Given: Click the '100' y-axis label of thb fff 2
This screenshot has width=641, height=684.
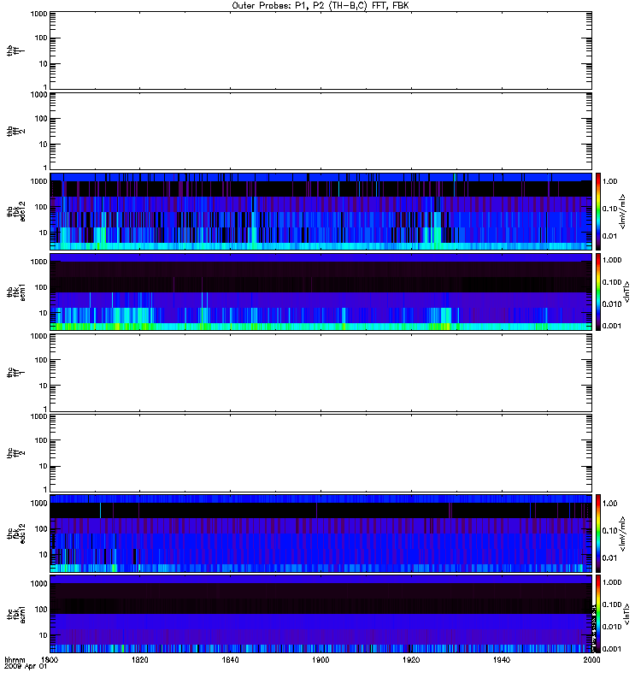Looking at the screenshot, I should pyautogui.click(x=41, y=119).
